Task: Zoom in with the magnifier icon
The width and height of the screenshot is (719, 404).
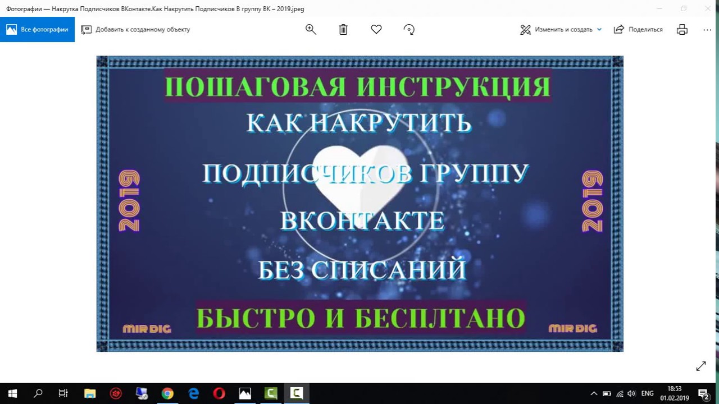Action: pyautogui.click(x=311, y=30)
